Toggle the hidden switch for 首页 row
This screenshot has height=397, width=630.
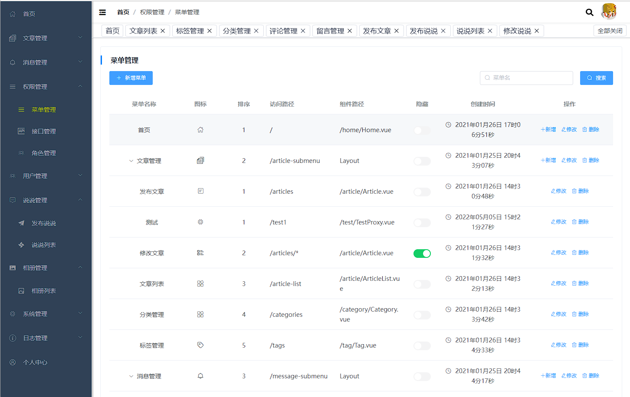click(422, 130)
